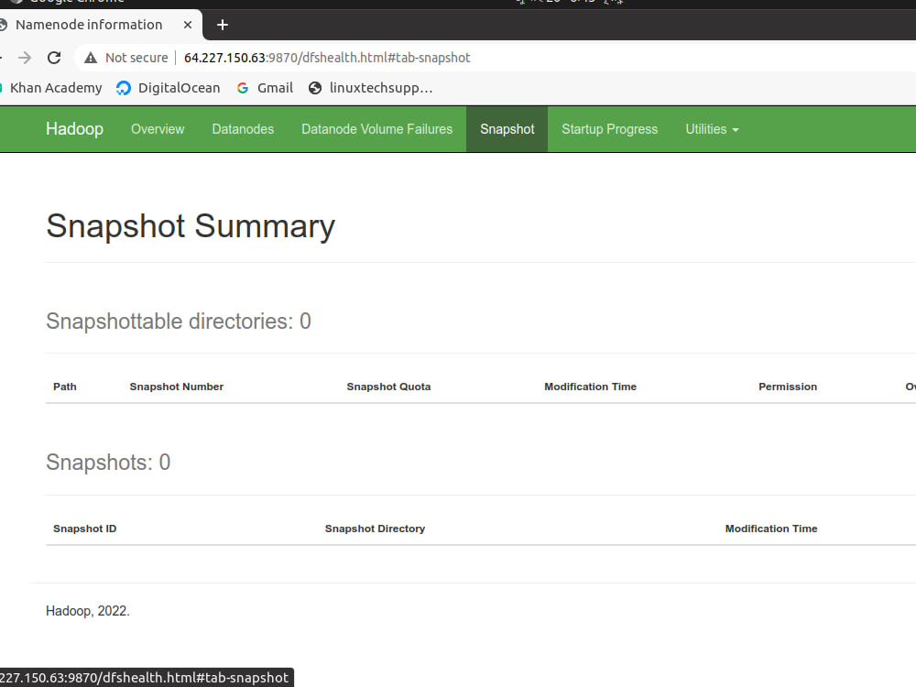The image size is (916, 687).
Task: Click the Snapshot Summary heading
Action: pos(191,226)
